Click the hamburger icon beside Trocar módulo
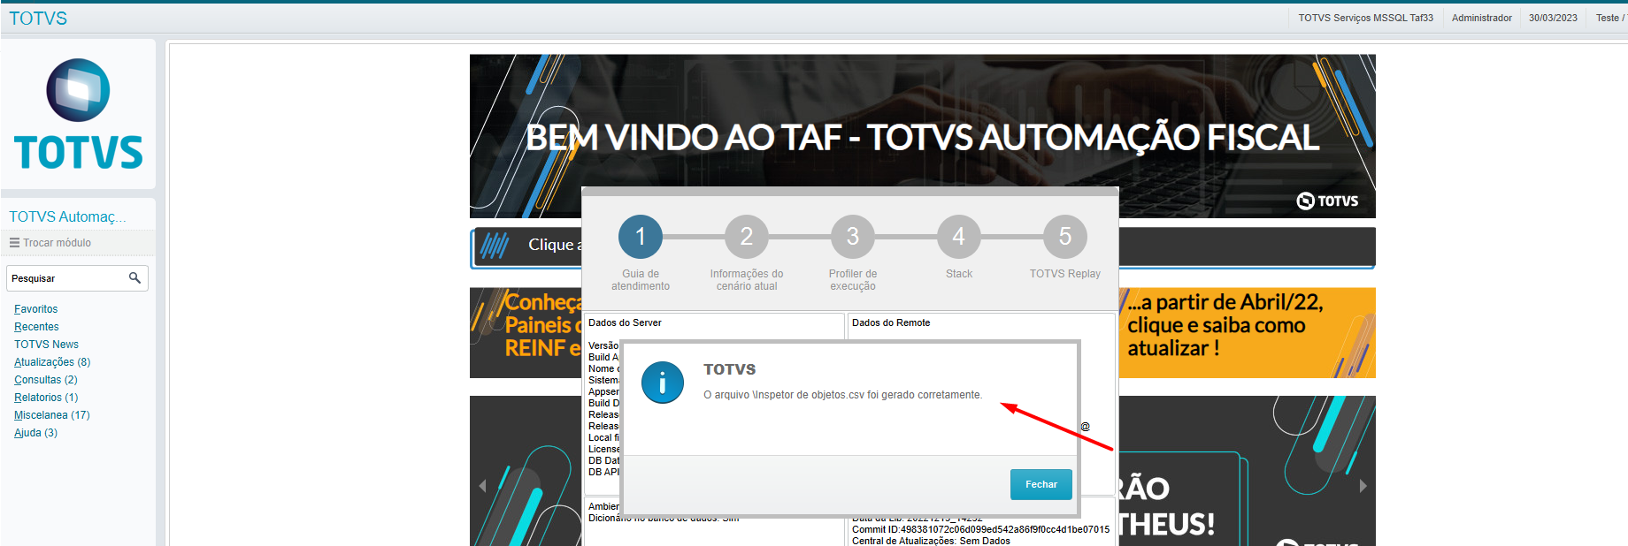This screenshot has width=1628, height=546. 14,243
